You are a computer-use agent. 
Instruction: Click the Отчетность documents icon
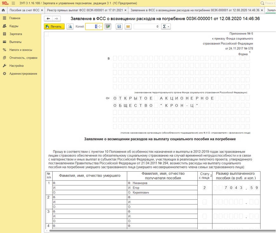click(4, 58)
